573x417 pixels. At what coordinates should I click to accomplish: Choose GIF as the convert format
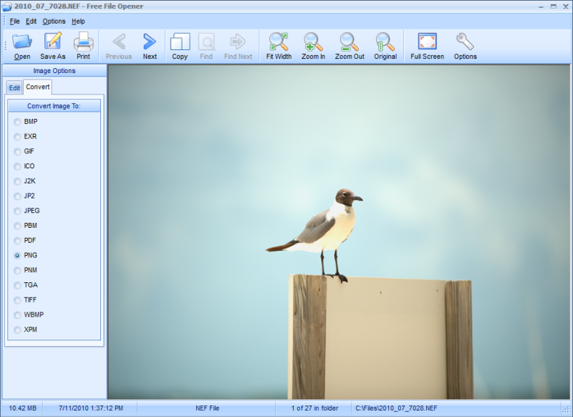click(x=17, y=151)
